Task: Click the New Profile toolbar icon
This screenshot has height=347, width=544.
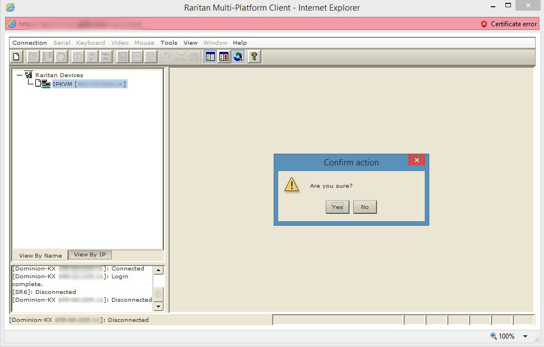Action: (x=16, y=56)
